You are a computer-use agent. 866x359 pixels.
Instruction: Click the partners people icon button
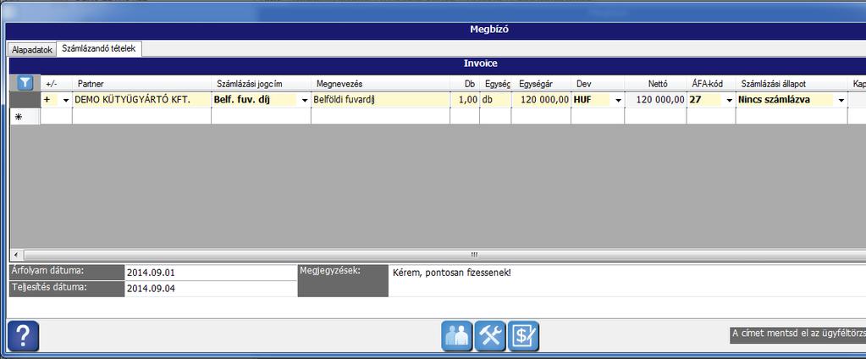pyautogui.click(x=457, y=336)
